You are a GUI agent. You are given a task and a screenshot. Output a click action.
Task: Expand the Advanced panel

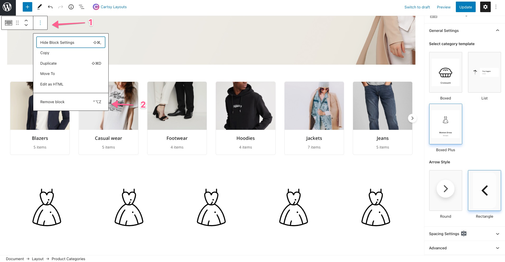[464, 248]
